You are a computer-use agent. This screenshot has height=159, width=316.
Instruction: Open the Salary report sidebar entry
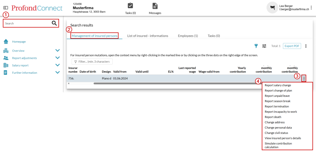click(20, 65)
